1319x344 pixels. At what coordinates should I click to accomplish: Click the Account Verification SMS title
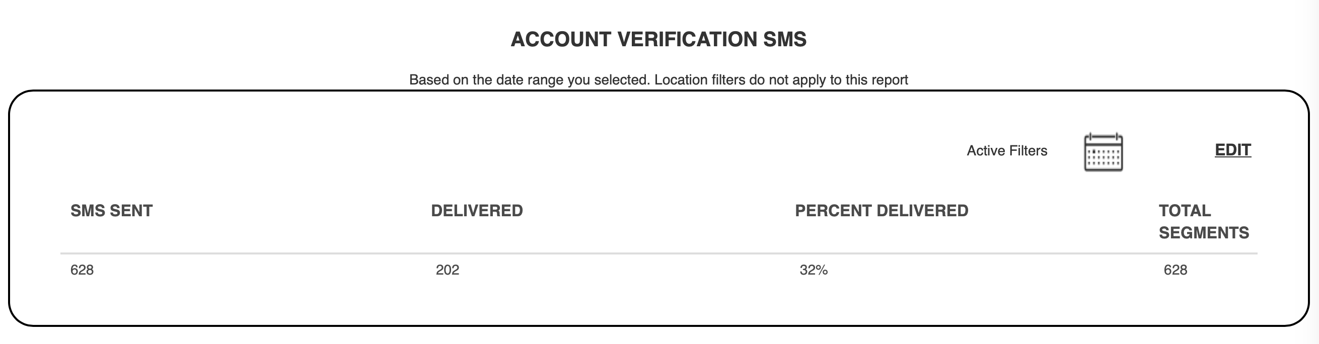[x=658, y=39]
